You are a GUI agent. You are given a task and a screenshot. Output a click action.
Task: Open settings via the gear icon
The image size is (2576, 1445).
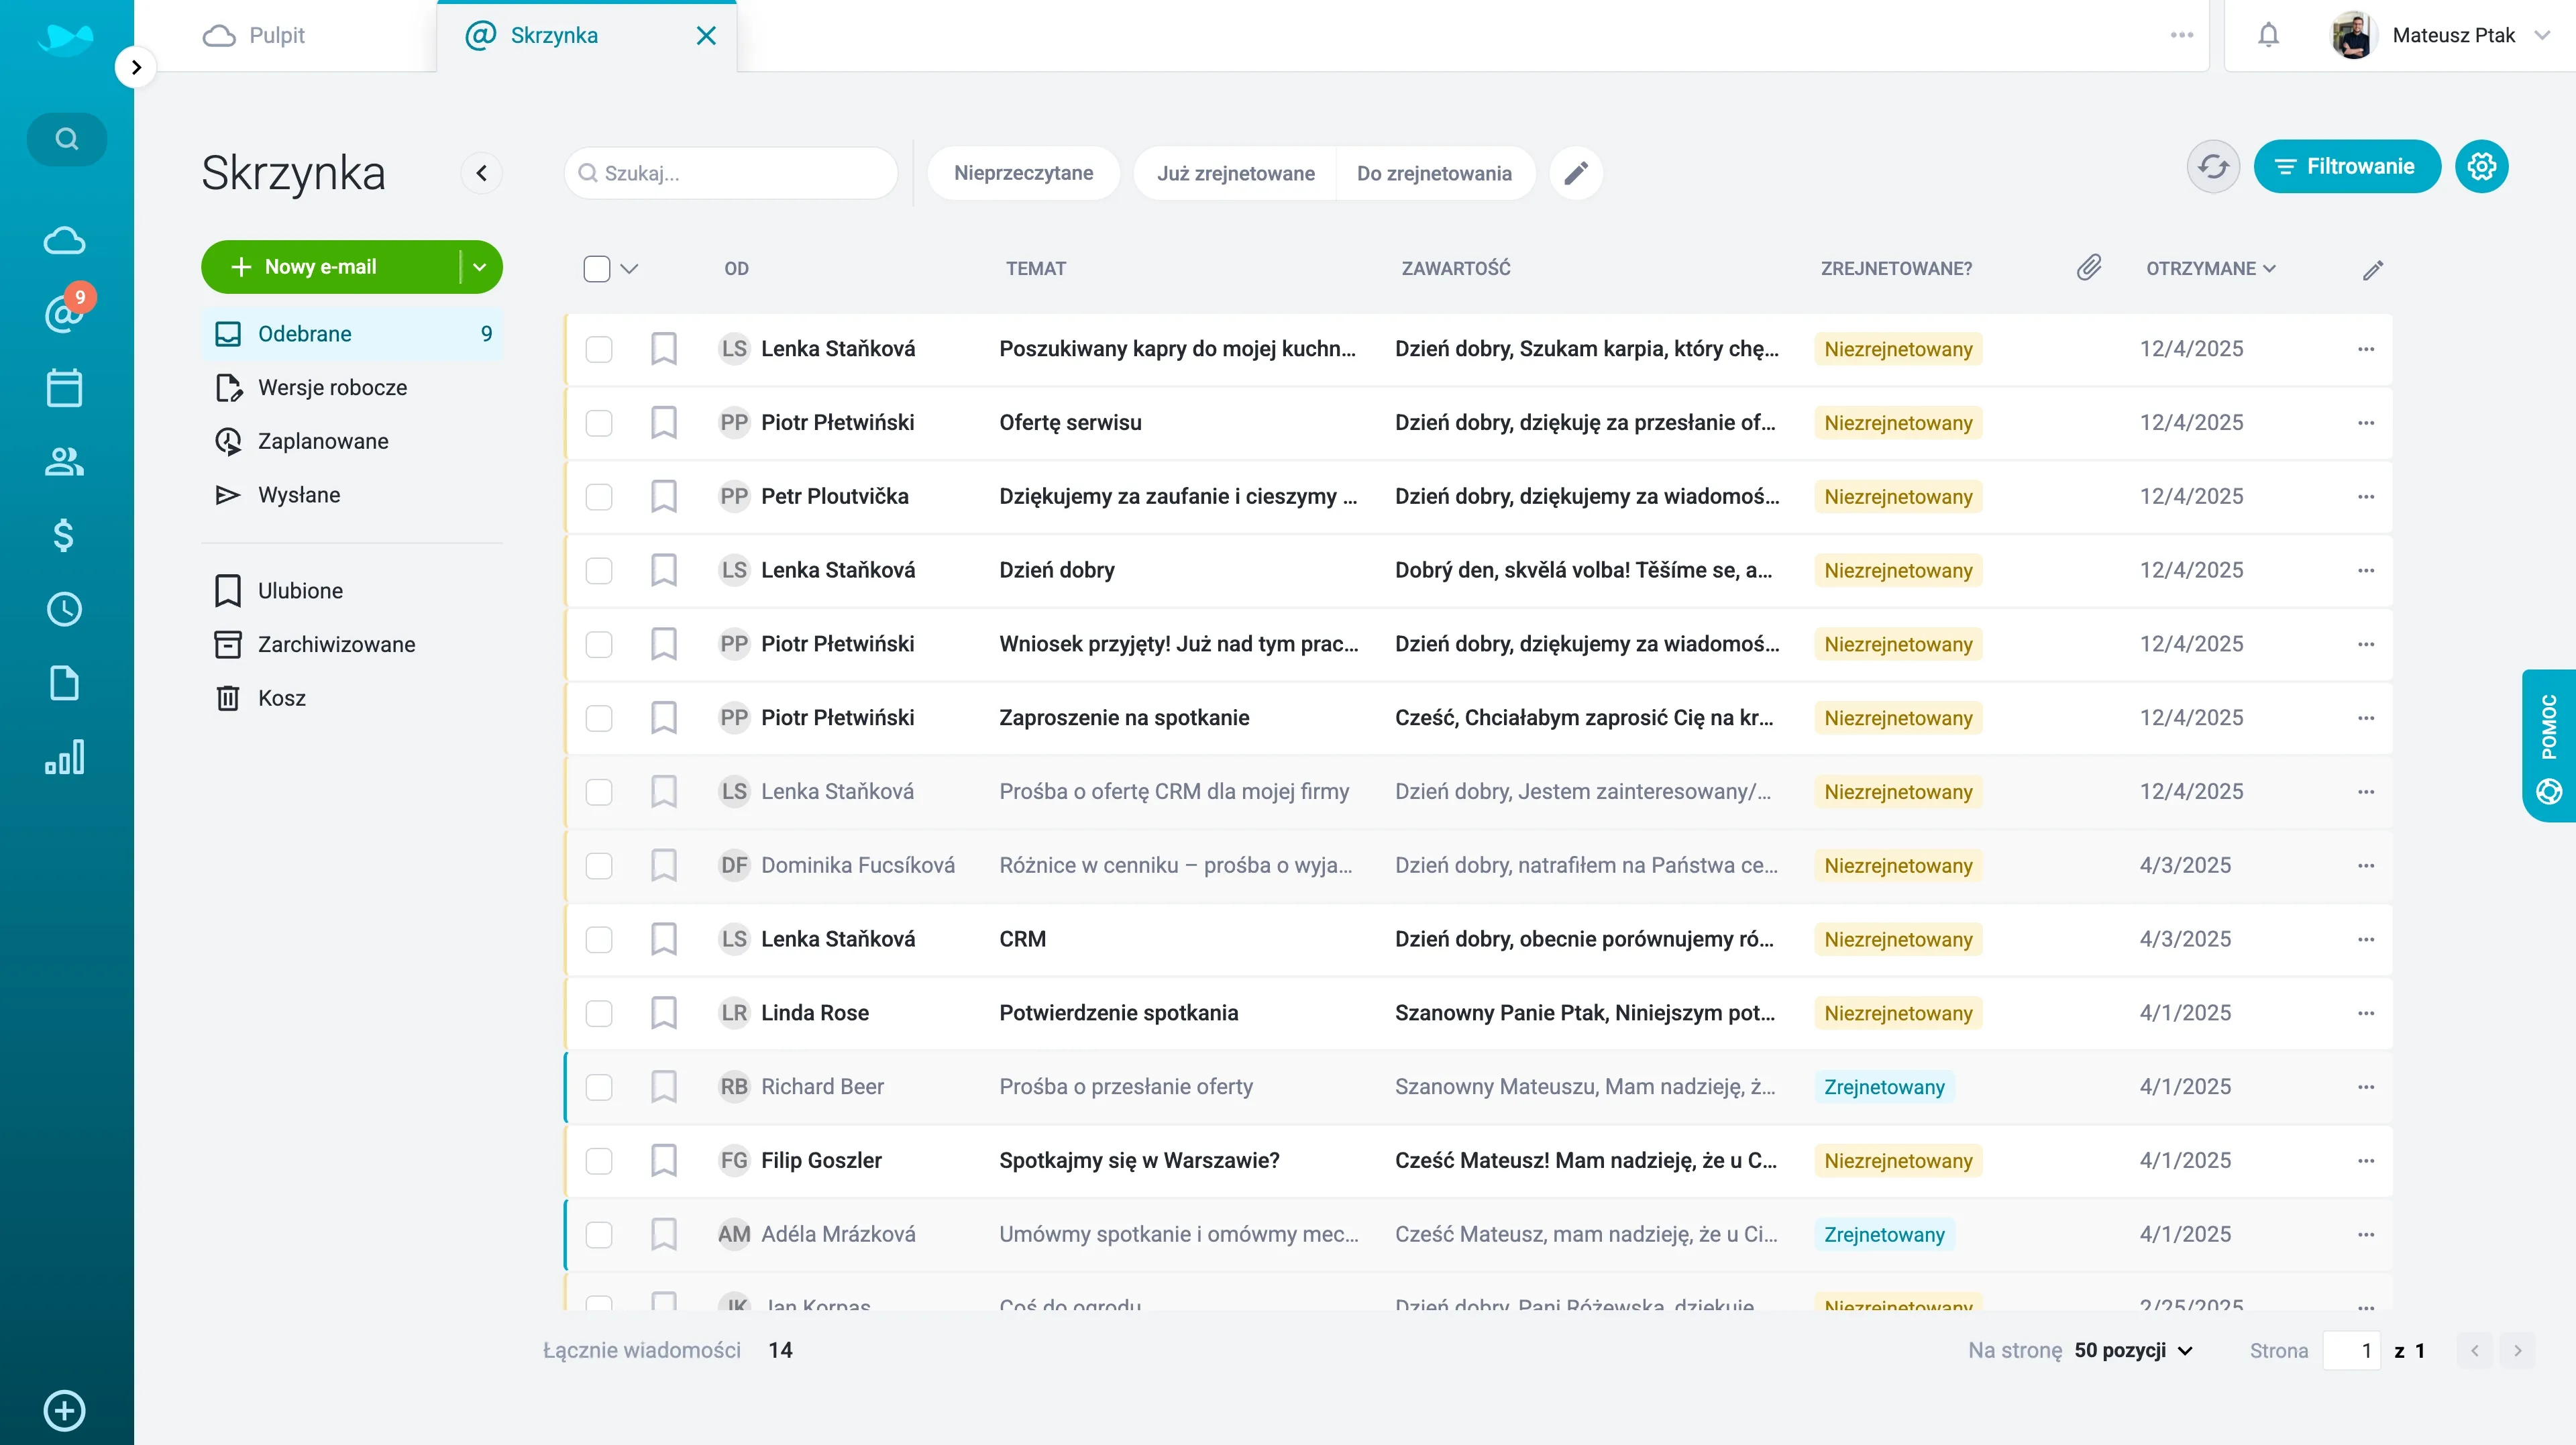(x=2483, y=166)
